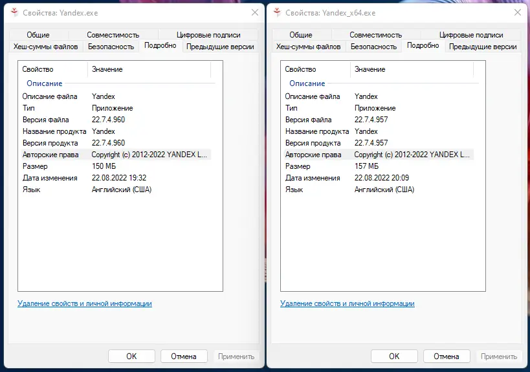This screenshot has width=530, height=372.
Task: Open Безопасность tab in Yandex_x64.exe window
Action: [x=373, y=47]
